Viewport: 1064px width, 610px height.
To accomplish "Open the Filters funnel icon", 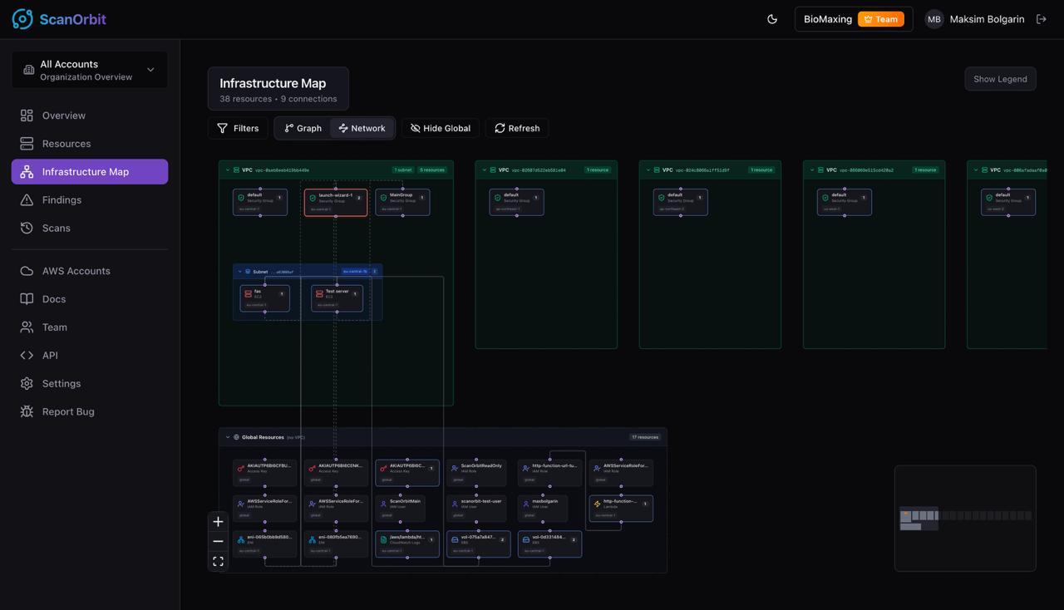I will click(223, 128).
